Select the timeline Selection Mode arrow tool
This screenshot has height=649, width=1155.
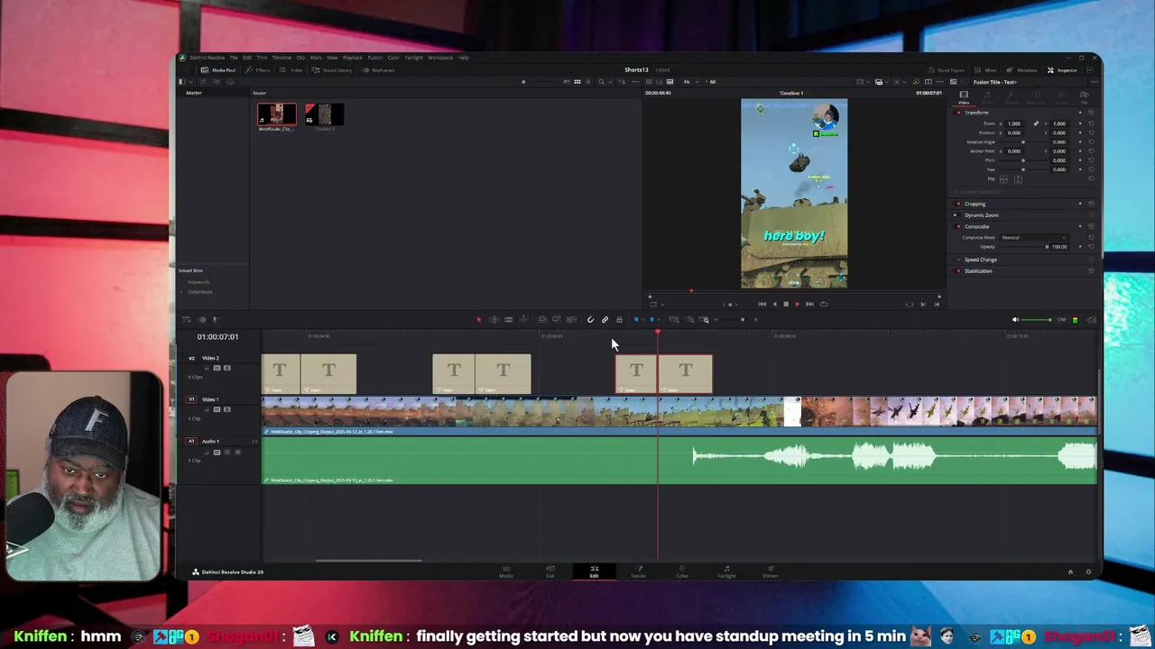point(479,320)
